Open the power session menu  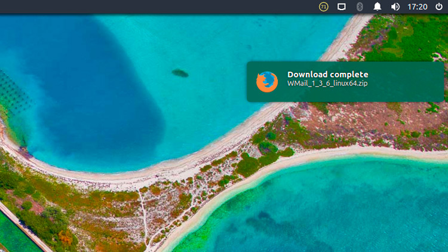pos(439,7)
